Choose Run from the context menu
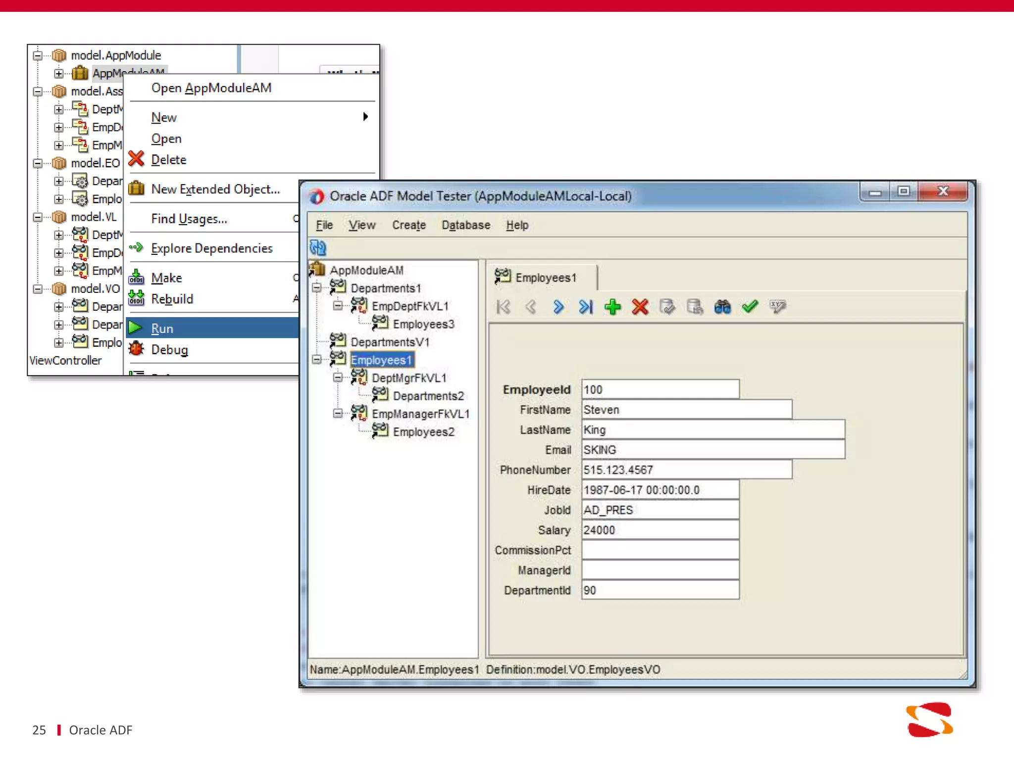This screenshot has height=760, width=1014. pyautogui.click(x=213, y=328)
